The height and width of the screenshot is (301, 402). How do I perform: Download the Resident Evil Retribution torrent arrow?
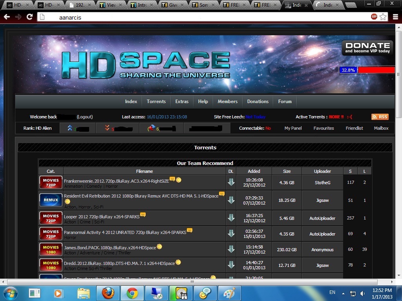click(231, 200)
